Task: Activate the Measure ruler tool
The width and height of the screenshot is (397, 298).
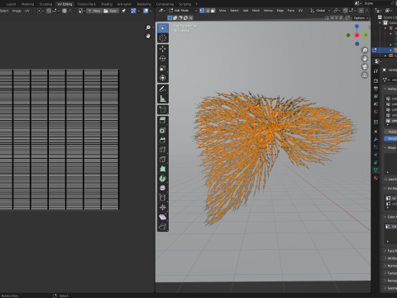Action: tap(163, 99)
